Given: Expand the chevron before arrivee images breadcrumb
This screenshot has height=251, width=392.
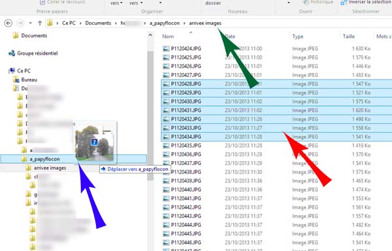Looking at the screenshot, I should coord(184,23).
